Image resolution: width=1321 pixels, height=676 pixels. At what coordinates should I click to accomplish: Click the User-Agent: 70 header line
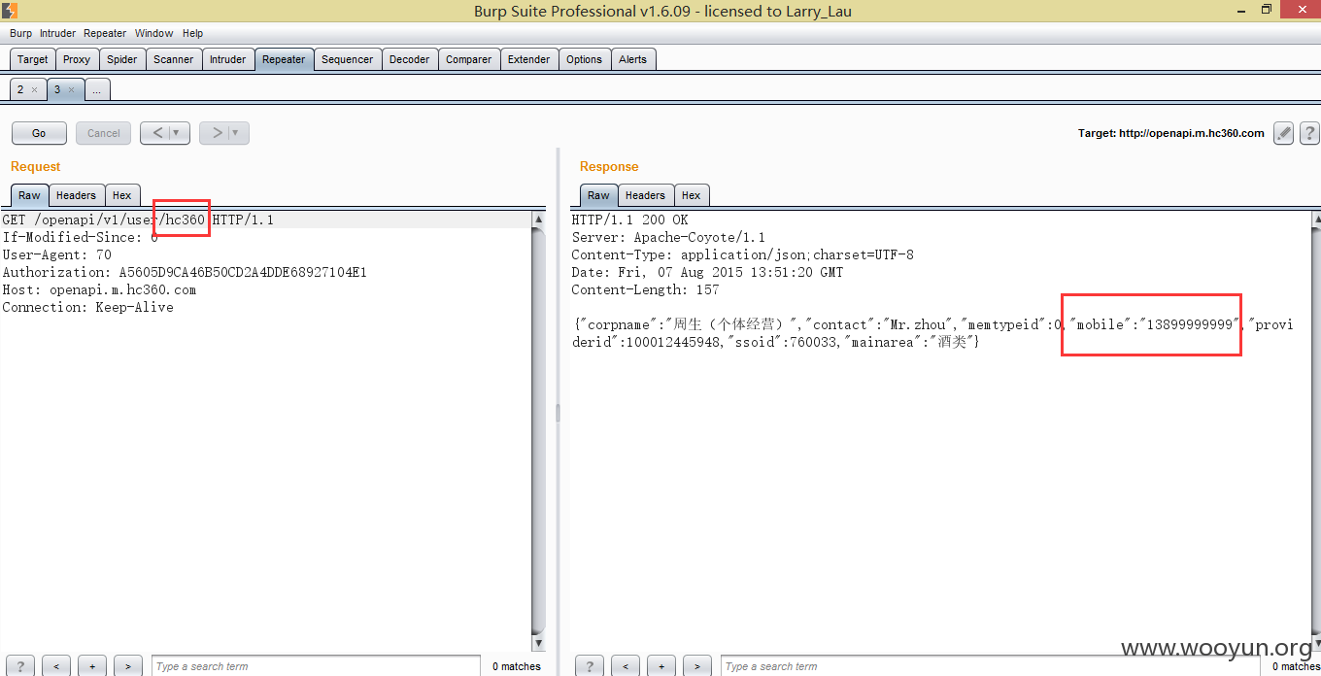pos(56,254)
